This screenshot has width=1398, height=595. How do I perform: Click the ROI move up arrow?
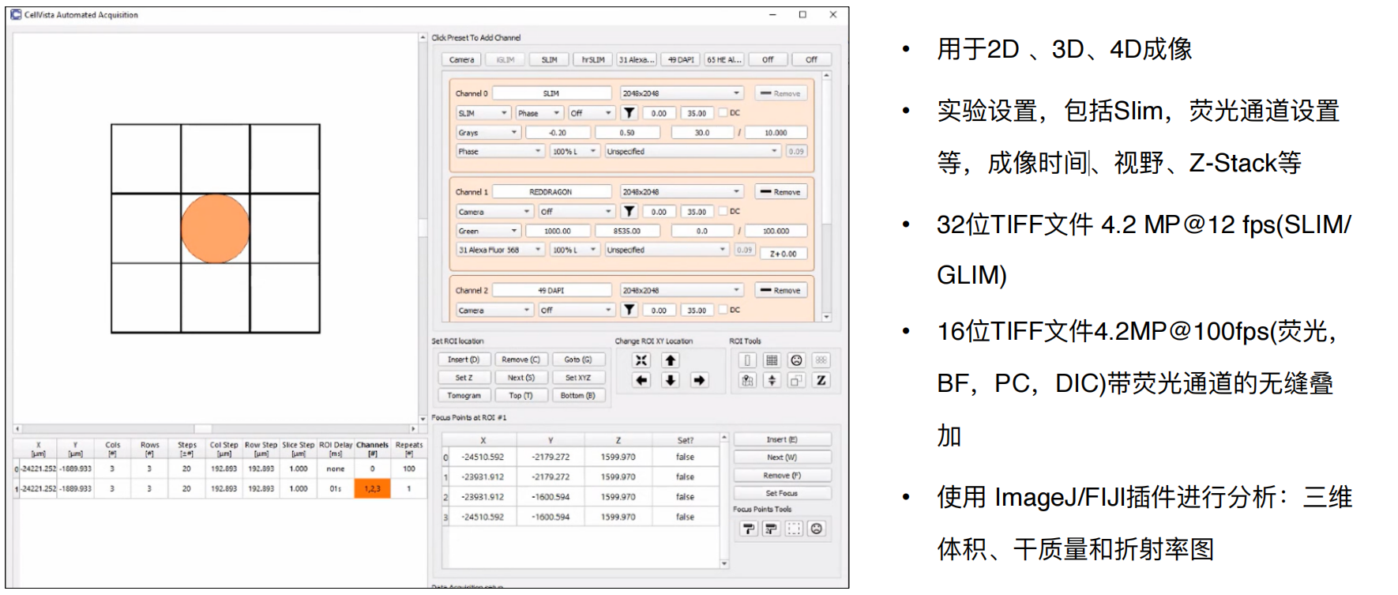coord(670,360)
